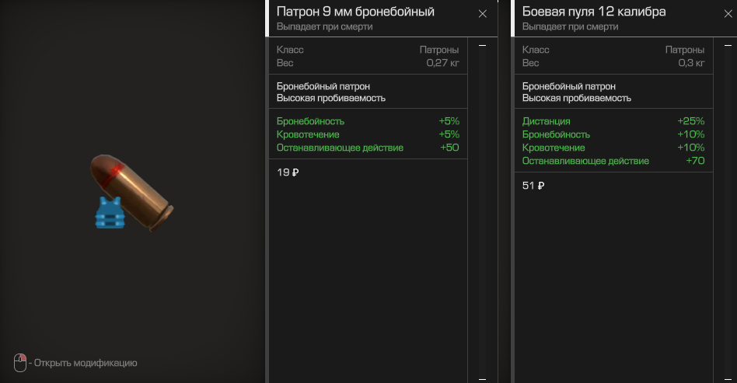Click Кровотечение stat row with +10%
The height and width of the screenshot is (383, 737).
coord(613,148)
